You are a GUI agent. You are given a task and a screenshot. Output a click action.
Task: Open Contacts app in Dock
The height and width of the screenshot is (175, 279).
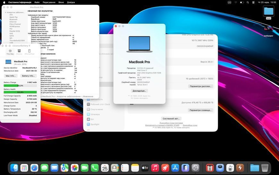point(115,168)
